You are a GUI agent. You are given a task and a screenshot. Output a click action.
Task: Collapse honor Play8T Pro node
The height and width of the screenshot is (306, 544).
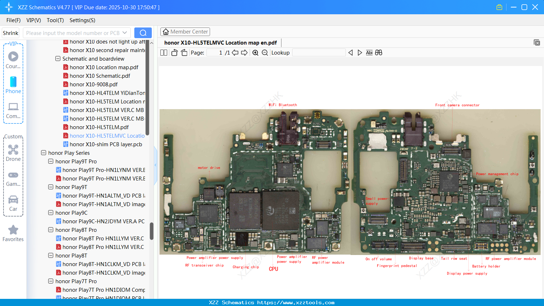point(51,230)
